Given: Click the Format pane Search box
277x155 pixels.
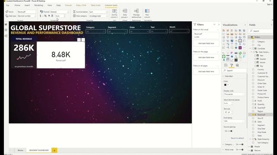Looking at the screenshot, I should point(234,71).
